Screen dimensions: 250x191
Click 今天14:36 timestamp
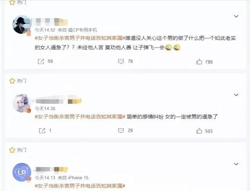[45, 109]
